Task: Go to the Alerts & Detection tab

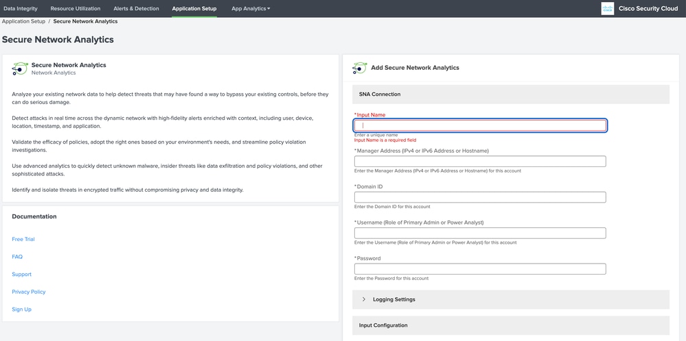Action: tap(136, 8)
